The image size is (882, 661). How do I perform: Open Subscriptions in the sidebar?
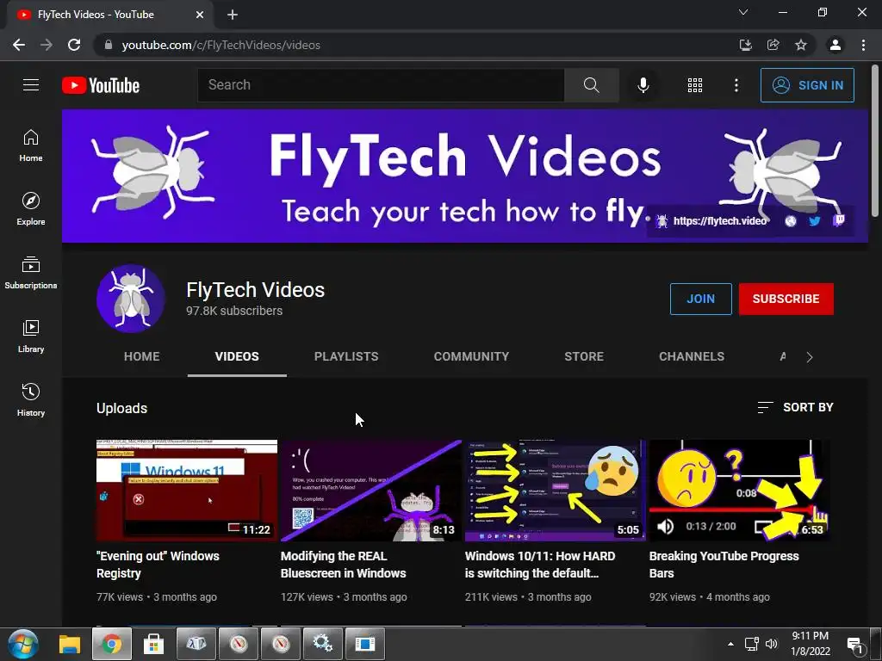31,273
